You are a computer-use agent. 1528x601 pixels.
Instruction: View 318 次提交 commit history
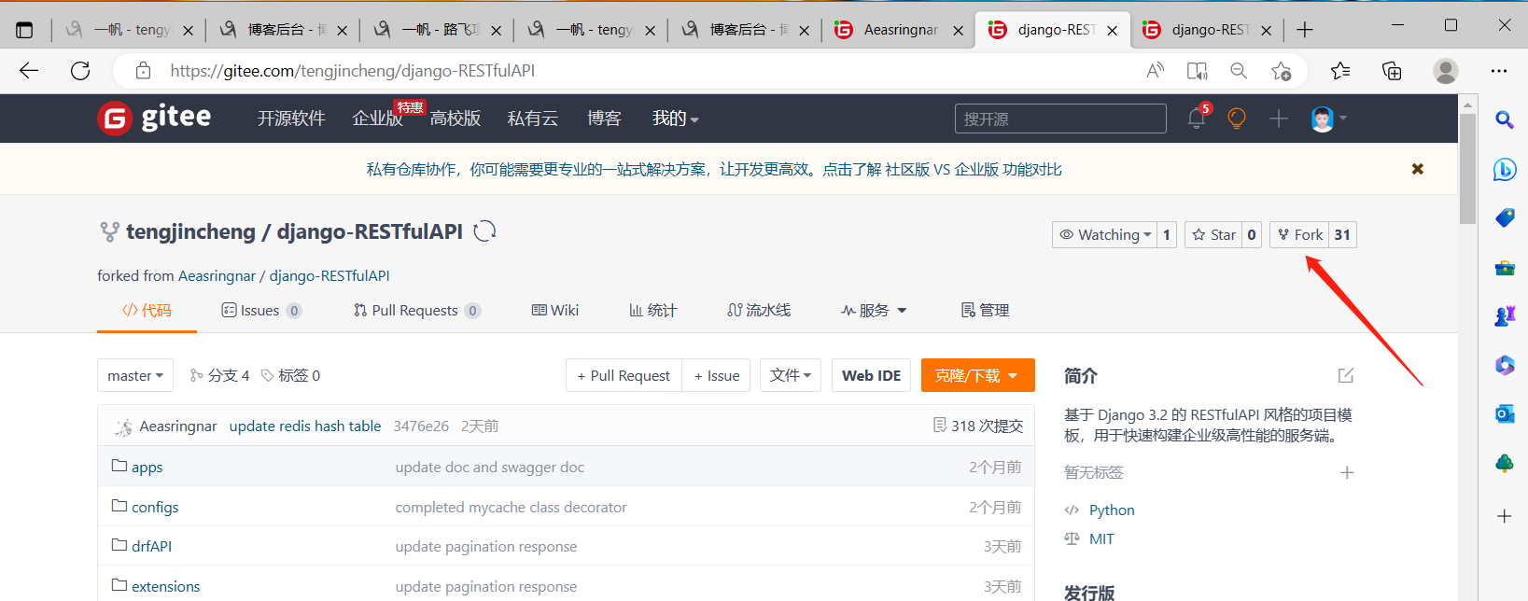tap(977, 426)
